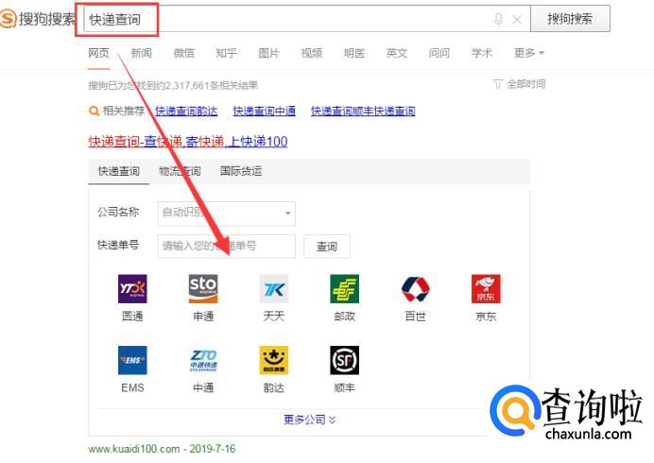
Task: Select the 快递查询 widget tab
Action: (119, 171)
